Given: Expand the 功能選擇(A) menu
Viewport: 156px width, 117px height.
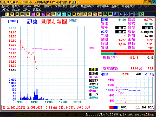Looking at the screenshot, I should pos(128,6).
